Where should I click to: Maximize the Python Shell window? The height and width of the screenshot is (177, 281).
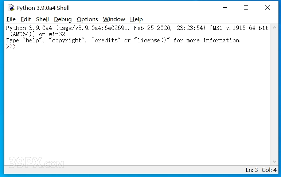(x=246, y=8)
